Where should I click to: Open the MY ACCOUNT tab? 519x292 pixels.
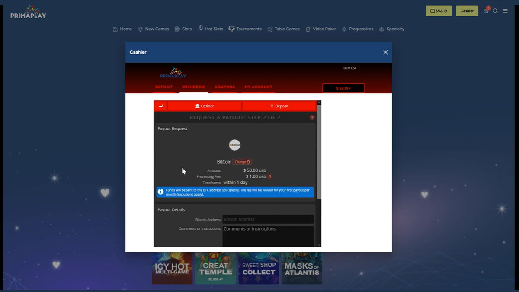click(x=258, y=87)
